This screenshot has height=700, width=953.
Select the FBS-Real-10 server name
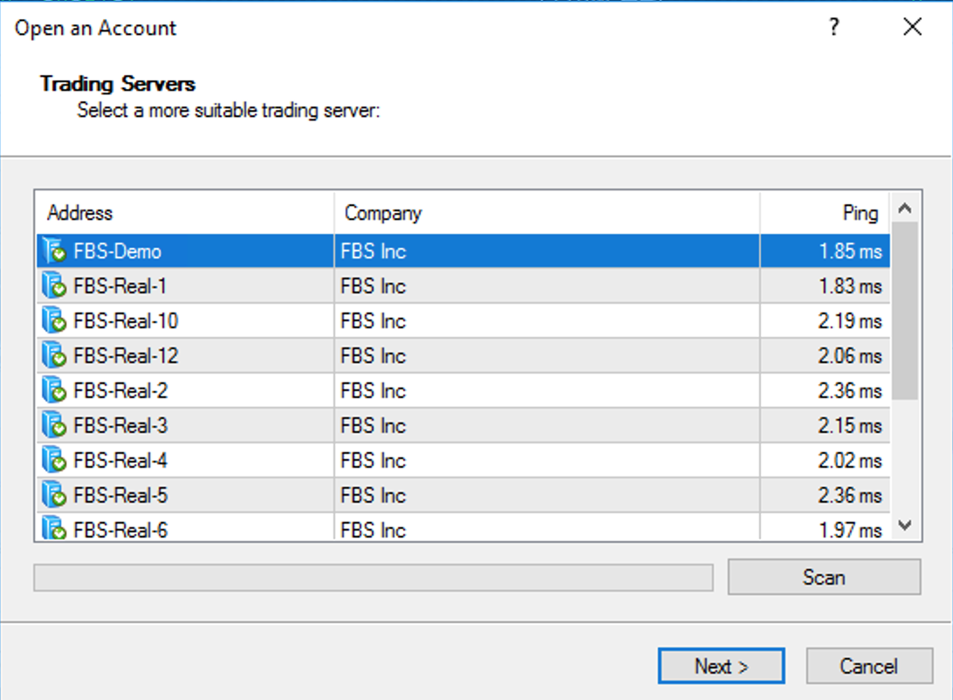tap(126, 321)
